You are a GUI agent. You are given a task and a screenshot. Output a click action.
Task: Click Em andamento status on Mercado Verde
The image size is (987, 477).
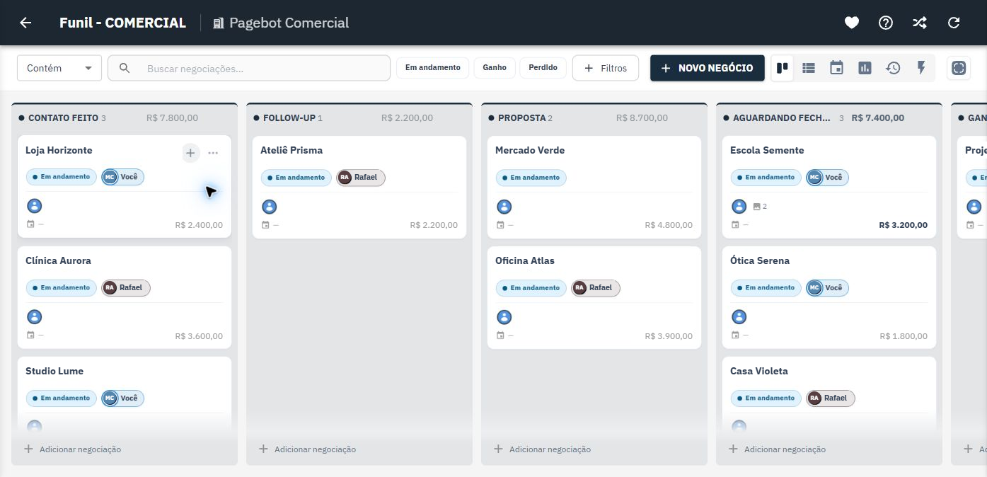point(531,178)
